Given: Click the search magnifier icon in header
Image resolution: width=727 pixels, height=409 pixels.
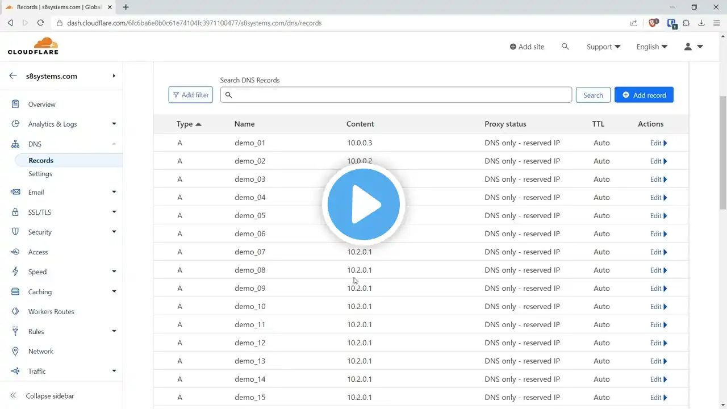Looking at the screenshot, I should point(565,47).
